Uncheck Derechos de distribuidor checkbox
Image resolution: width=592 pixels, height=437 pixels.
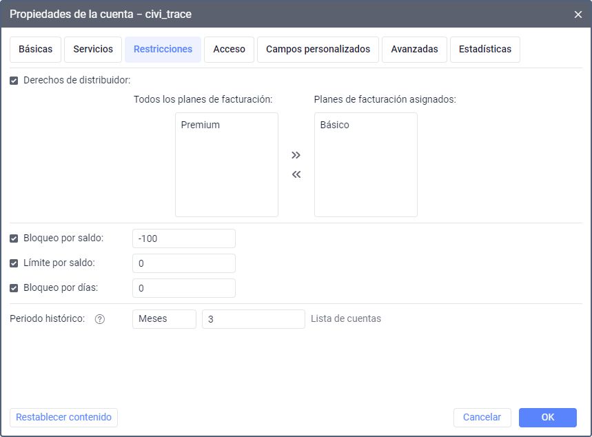[x=14, y=81]
